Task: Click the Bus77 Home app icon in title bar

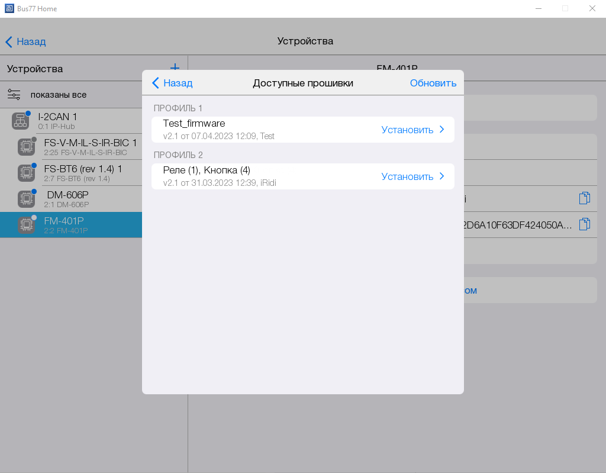Action: [9, 9]
